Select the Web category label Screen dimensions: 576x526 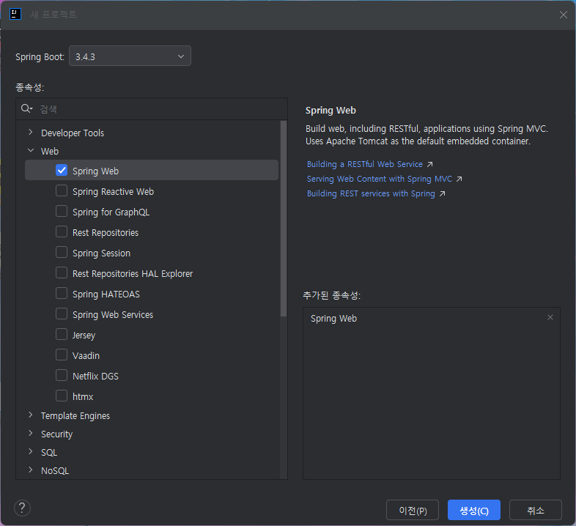tap(50, 152)
